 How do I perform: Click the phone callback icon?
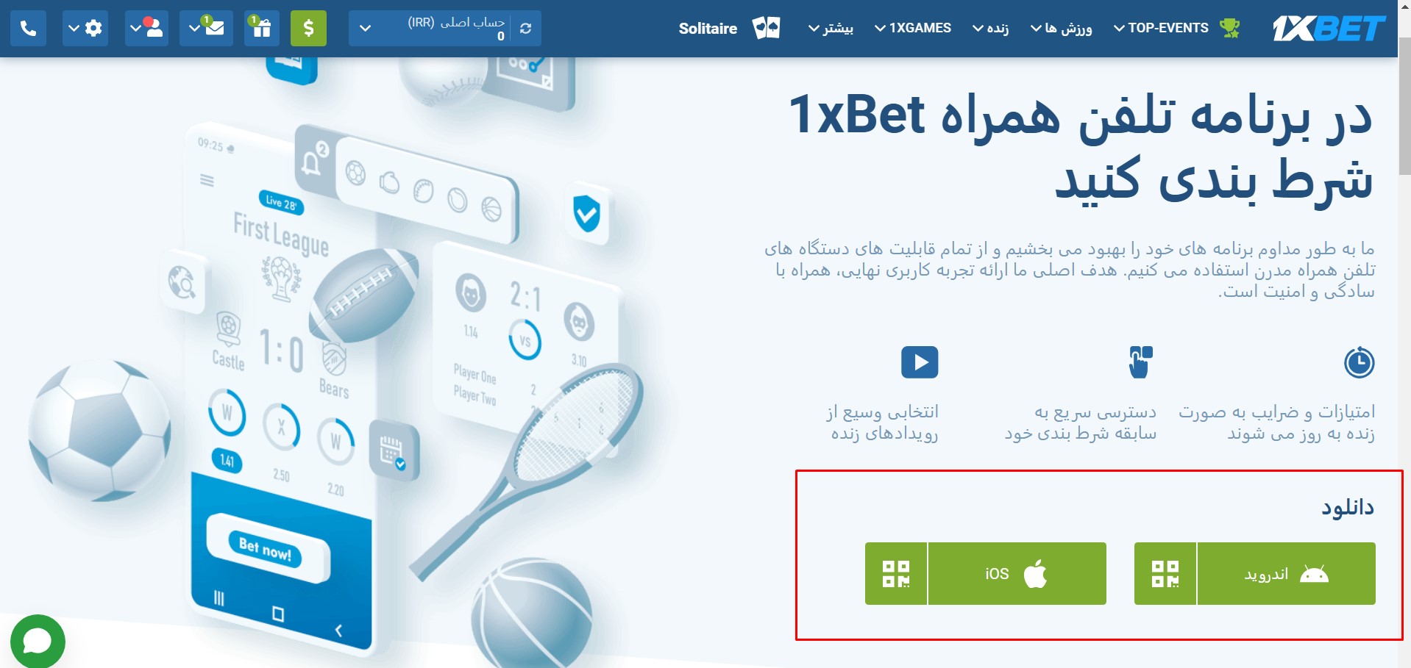tap(28, 29)
